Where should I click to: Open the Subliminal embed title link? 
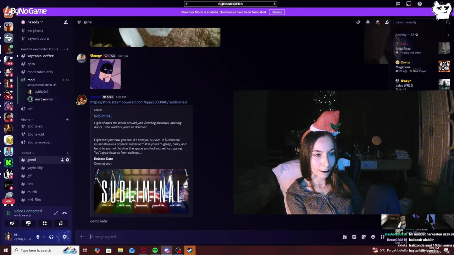tap(103, 116)
